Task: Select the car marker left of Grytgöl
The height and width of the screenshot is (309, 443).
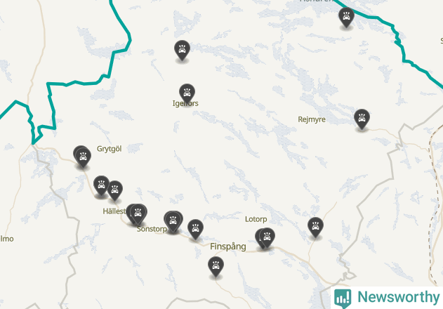Action: tap(83, 157)
